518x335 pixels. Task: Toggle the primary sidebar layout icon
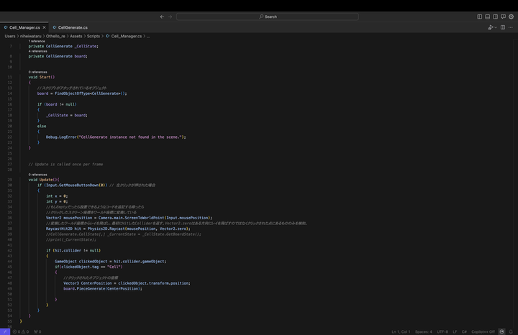tap(480, 17)
